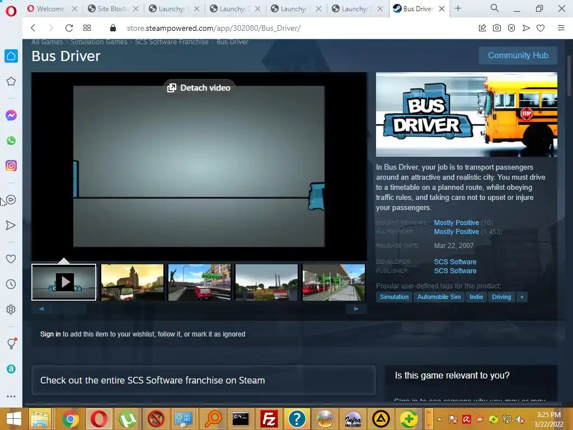The image size is (573, 430).
Task: View site security lock information
Action: click(113, 28)
